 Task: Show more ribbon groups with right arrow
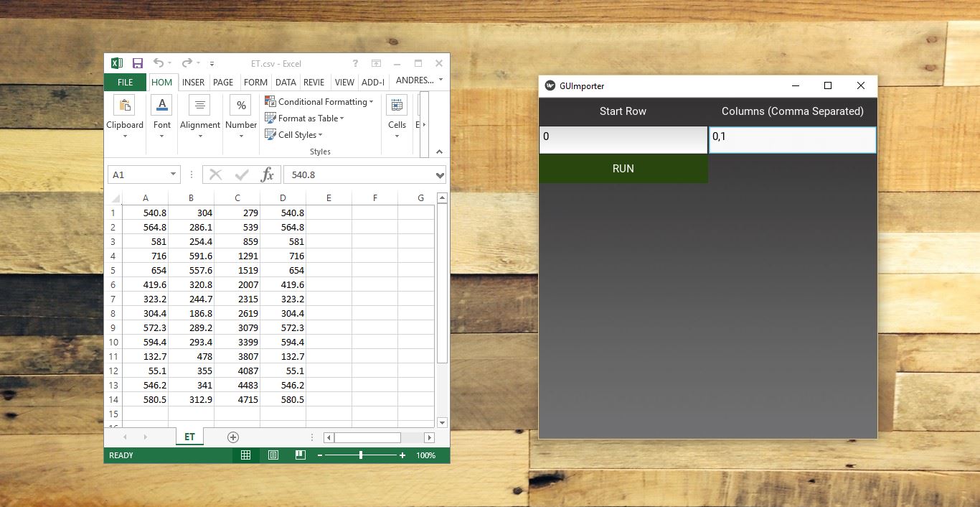(x=424, y=124)
